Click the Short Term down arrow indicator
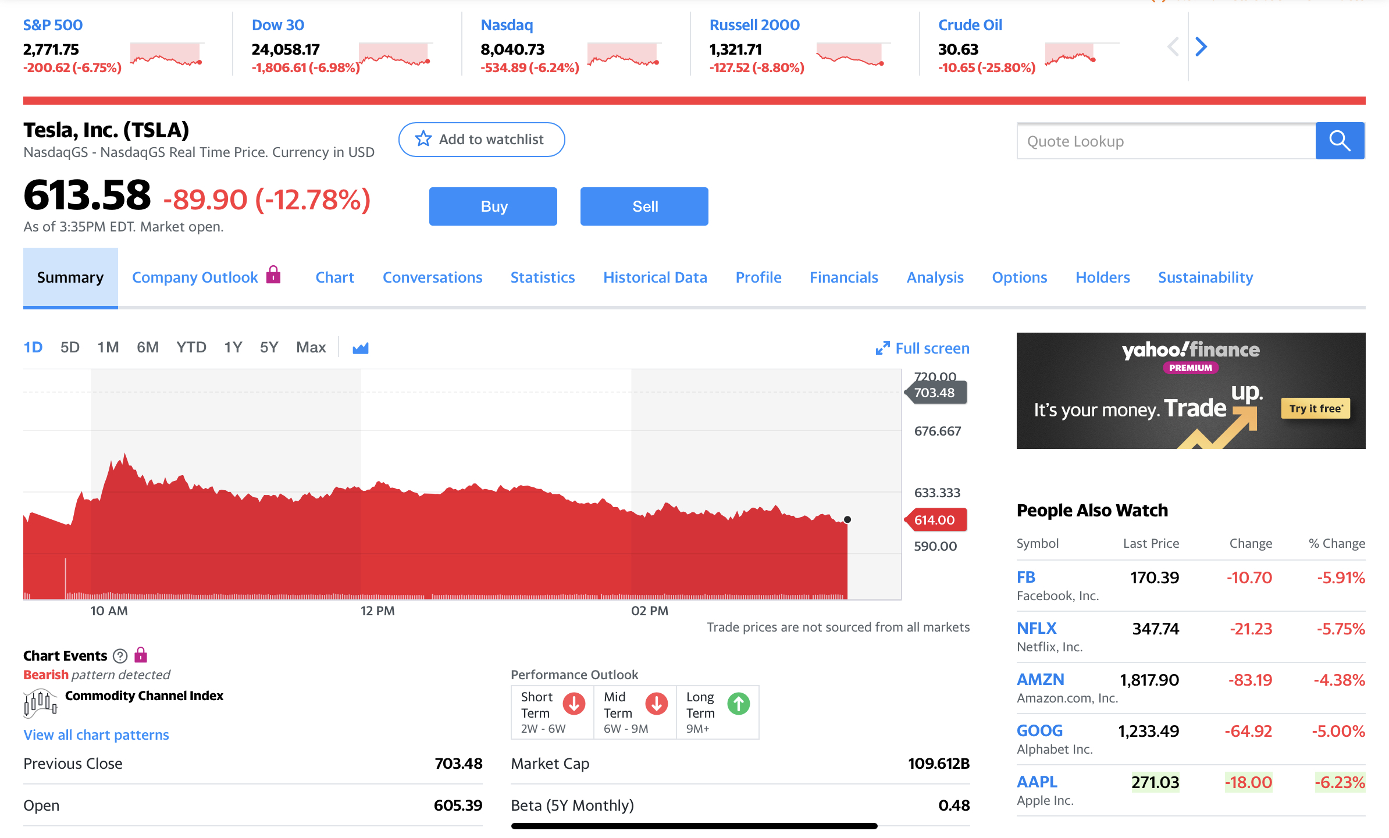This screenshot has height=838, width=1389. 574,704
